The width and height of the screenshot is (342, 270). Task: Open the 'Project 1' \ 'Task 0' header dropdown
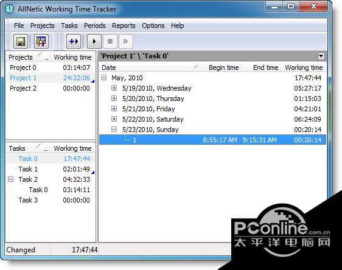(x=321, y=56)
